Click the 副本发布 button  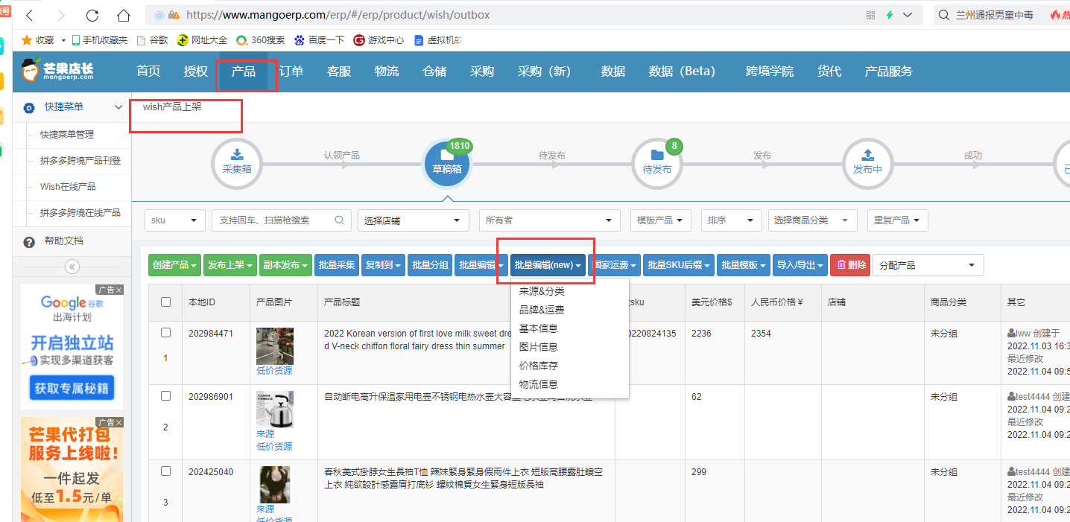point(285,265)
